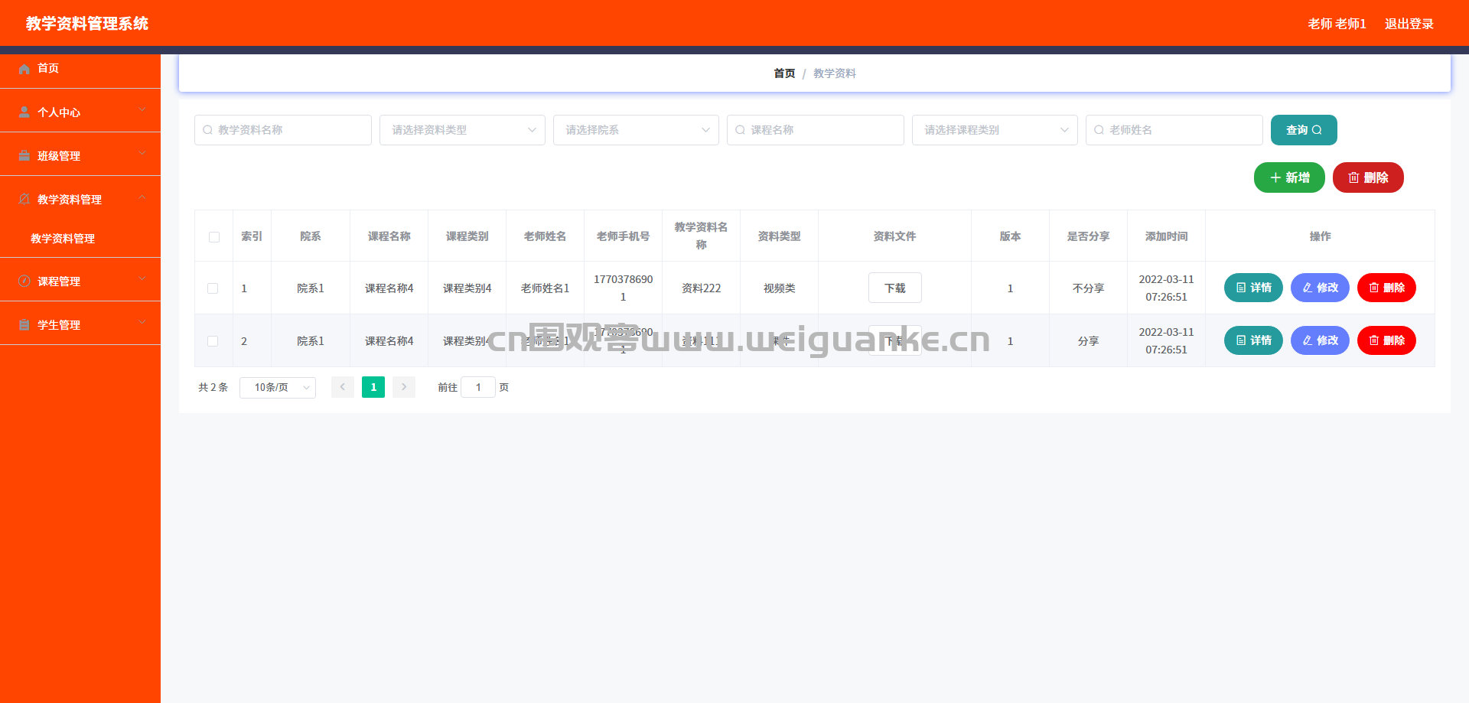Click 2022-03-11 07:26:51 in row 1
The width and height of the screenshot is (1469, 703).
(1166, 288)
